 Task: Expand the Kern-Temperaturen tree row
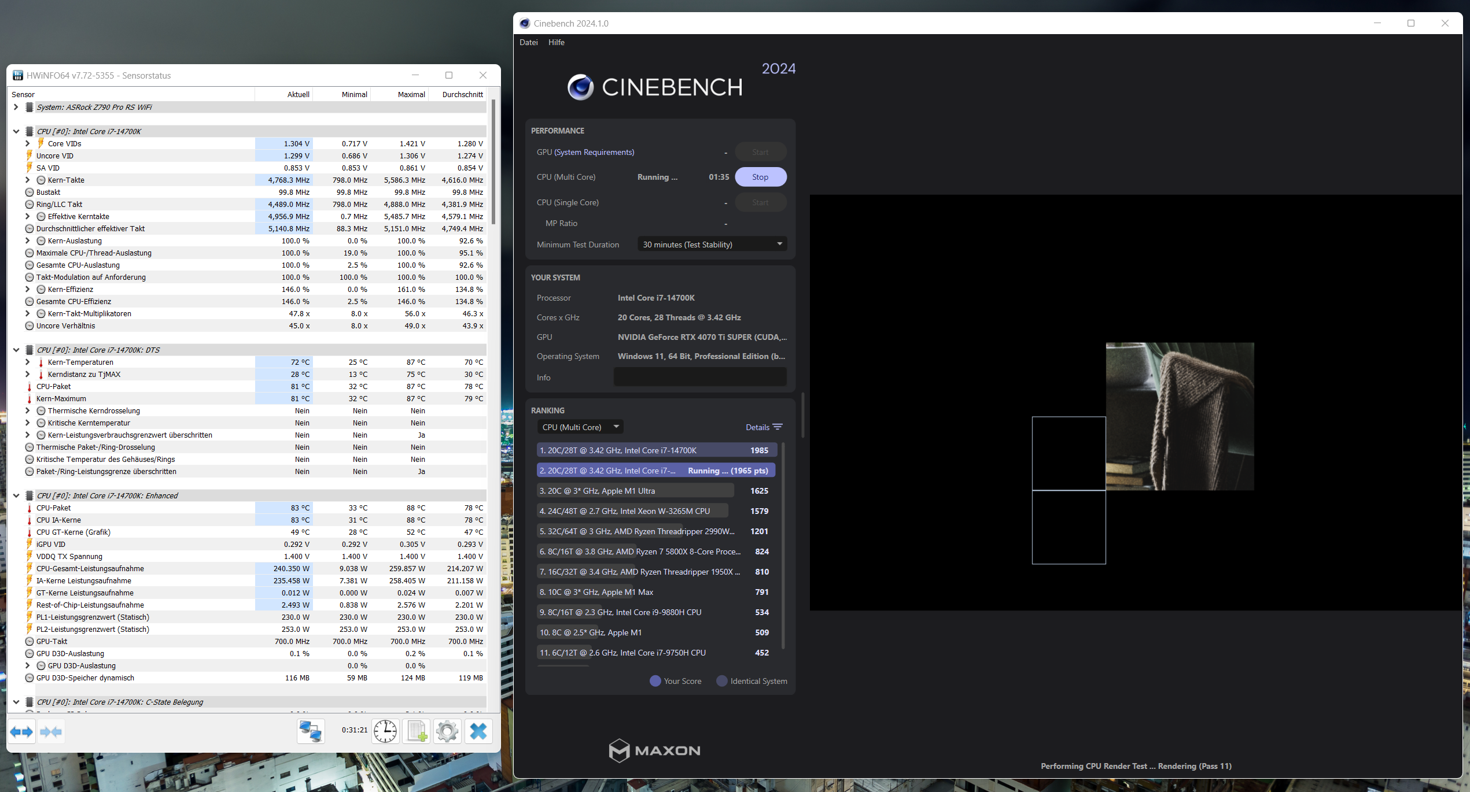tap(27, 362)
